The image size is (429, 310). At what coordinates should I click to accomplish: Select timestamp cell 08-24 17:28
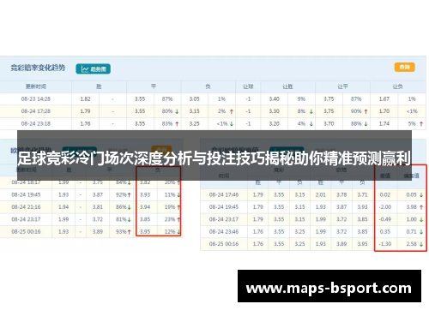pyautogui.click(x=36, y=111)
